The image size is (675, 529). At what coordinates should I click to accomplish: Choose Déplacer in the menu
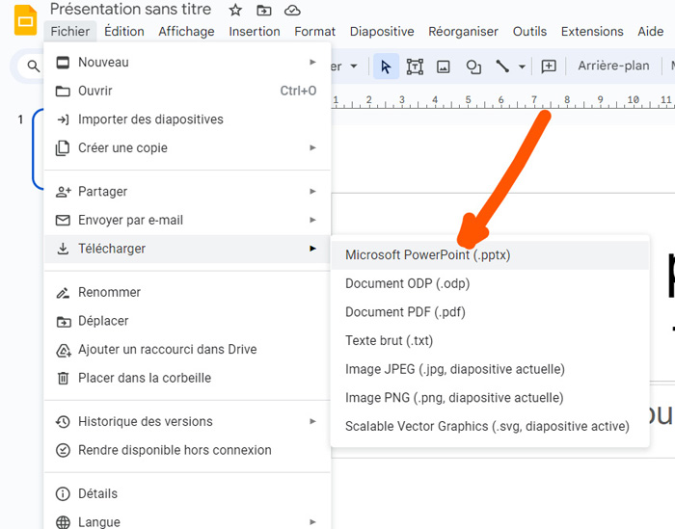pyautogui.click(x=187, y=321)
